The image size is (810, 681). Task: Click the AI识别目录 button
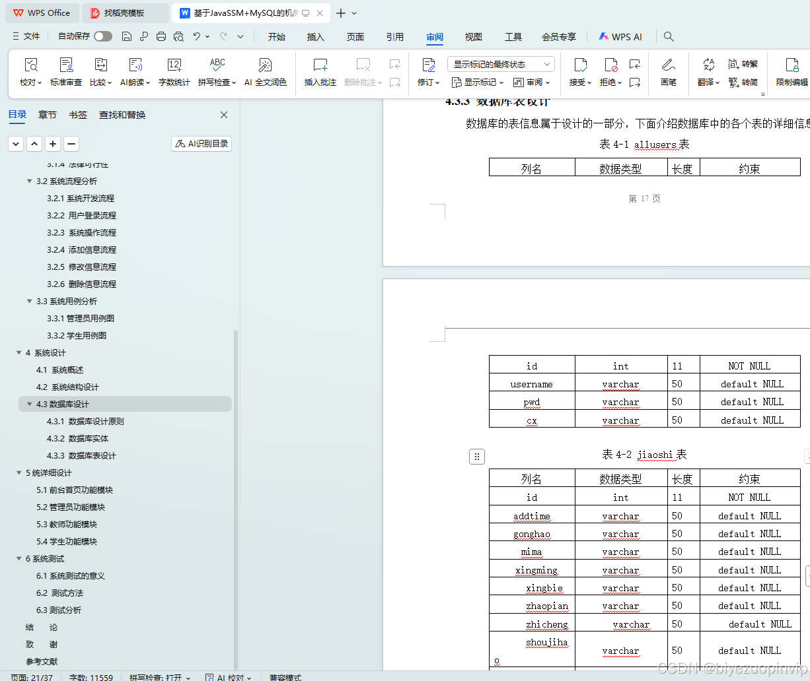[202, 144]
